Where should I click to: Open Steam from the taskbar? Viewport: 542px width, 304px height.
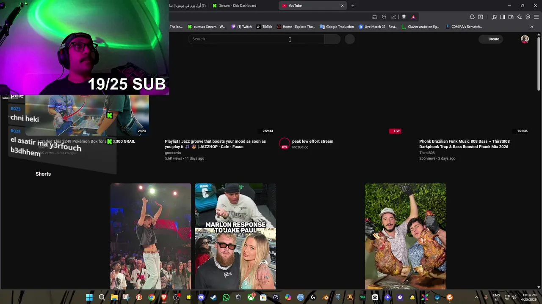point(213,297)
